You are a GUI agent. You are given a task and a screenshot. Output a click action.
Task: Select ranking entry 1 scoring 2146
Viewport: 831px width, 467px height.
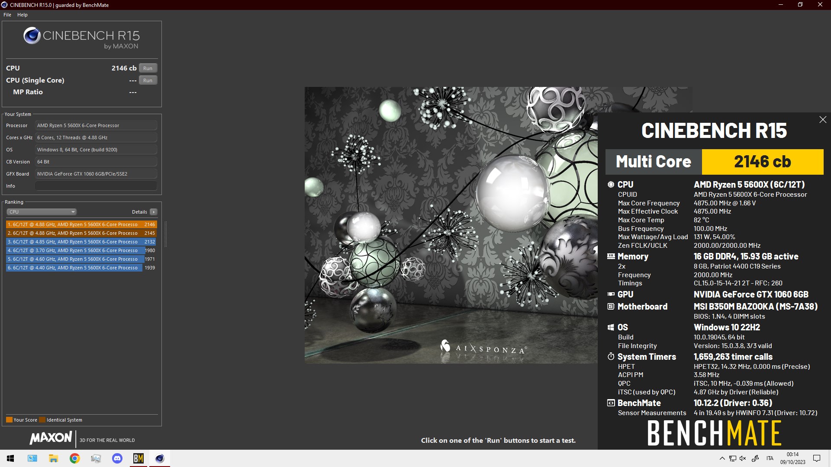(81, 224)
